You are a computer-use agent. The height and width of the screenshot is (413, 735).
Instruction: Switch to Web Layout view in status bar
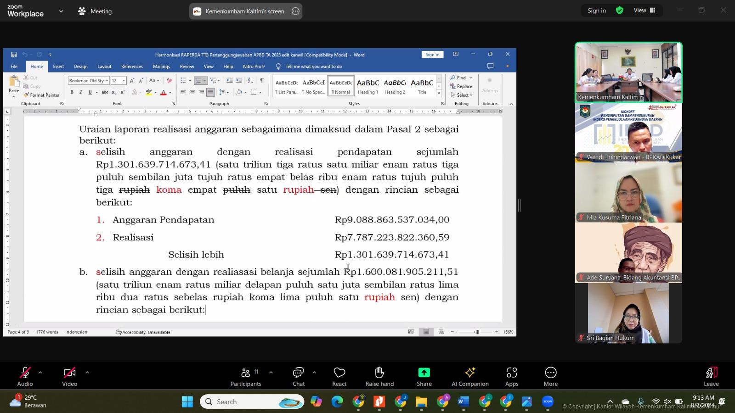coord(441,332)
